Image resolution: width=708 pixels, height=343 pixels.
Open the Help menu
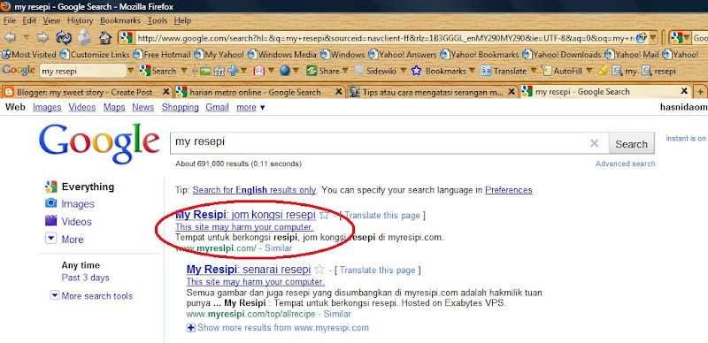[x=182, y=20]
